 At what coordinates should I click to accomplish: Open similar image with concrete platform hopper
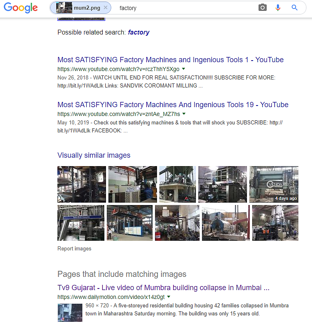(x=177, y=184)
